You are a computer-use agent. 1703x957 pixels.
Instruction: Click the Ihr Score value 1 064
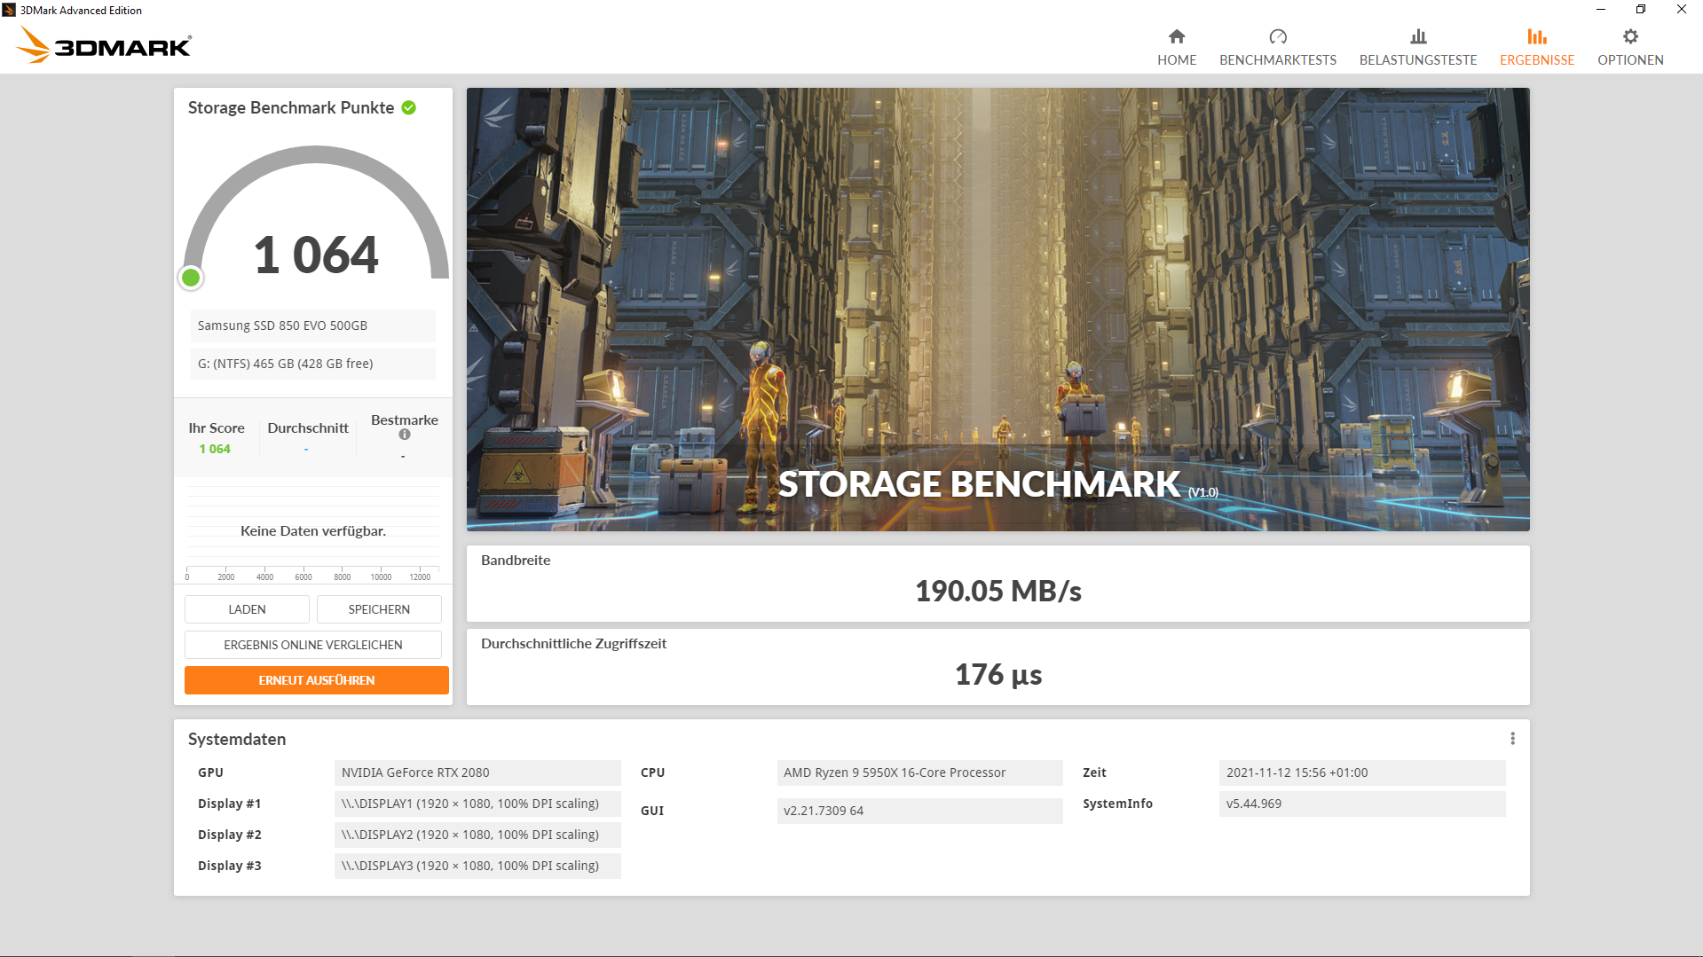(215, 449)
